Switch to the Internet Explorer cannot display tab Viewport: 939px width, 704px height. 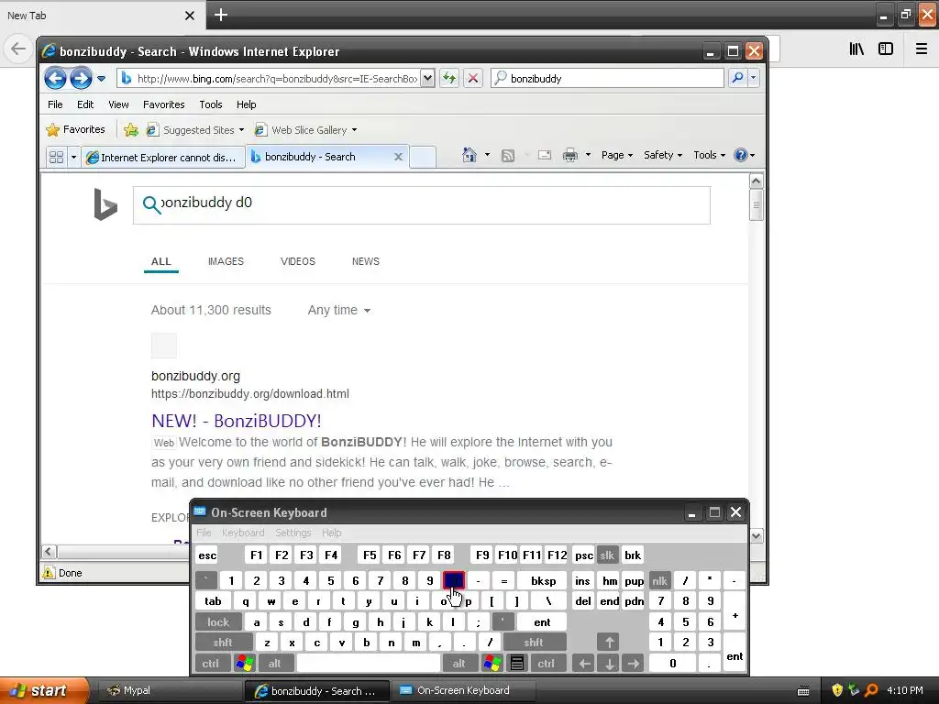[162, 157]
